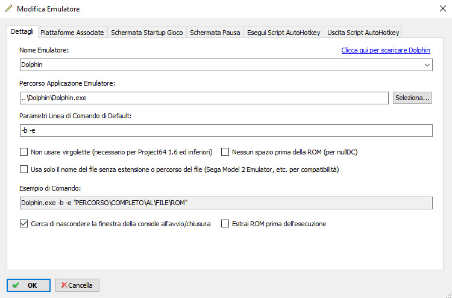Click the Percorso Applicazione Emulatore label
Image resolution: width=452 pixels, height=298 pixels.
tap(67, 83)
